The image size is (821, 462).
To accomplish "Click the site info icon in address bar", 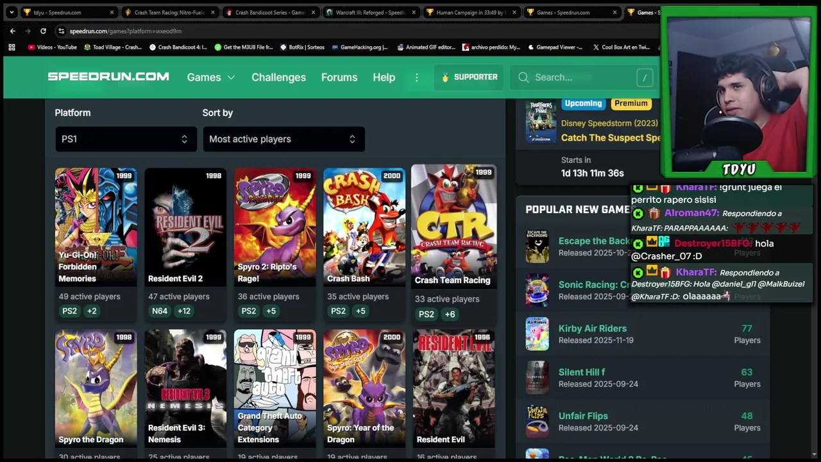I will [61, 31].
